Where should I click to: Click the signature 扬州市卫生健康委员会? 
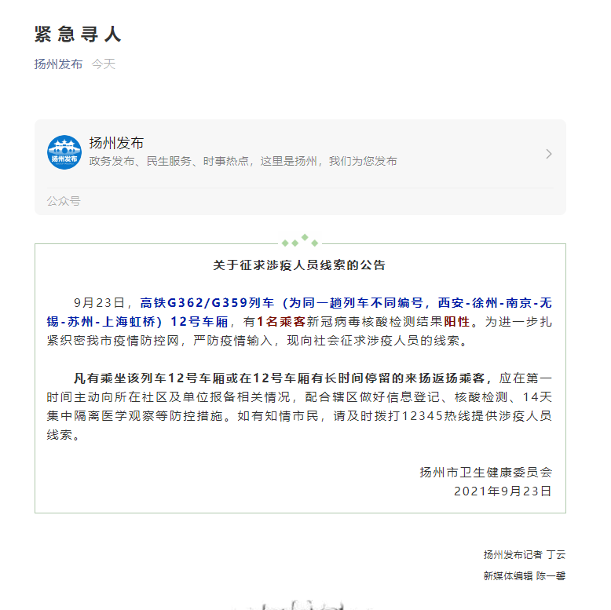[x=485, y=473]
